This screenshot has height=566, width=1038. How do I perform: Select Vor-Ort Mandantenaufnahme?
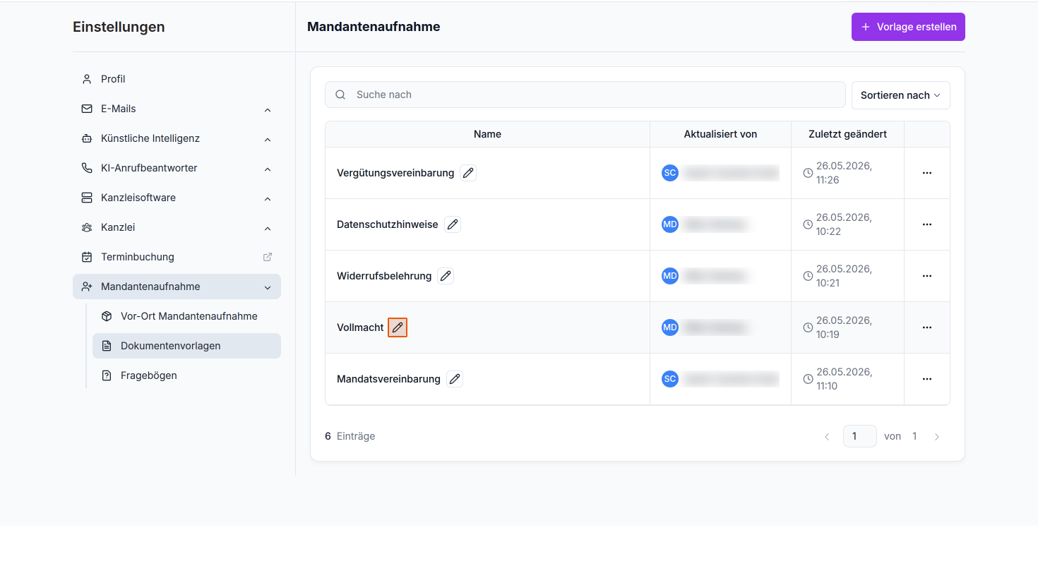[x=186, y=316]
